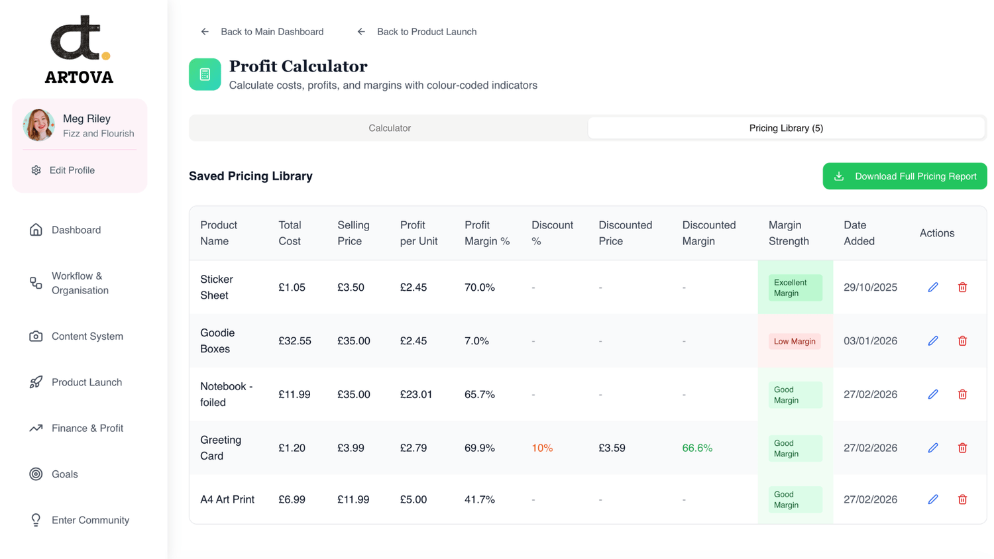Click the green Profit Calculator icon
This screenshot has width=994, height=559.
click(x=205, y=74)
